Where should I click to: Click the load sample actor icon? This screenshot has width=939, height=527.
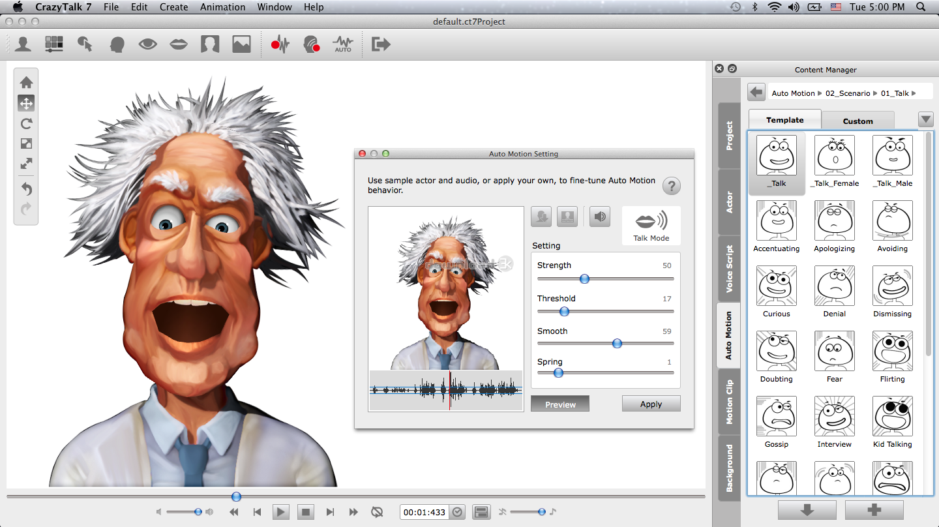tap(541, 217)
